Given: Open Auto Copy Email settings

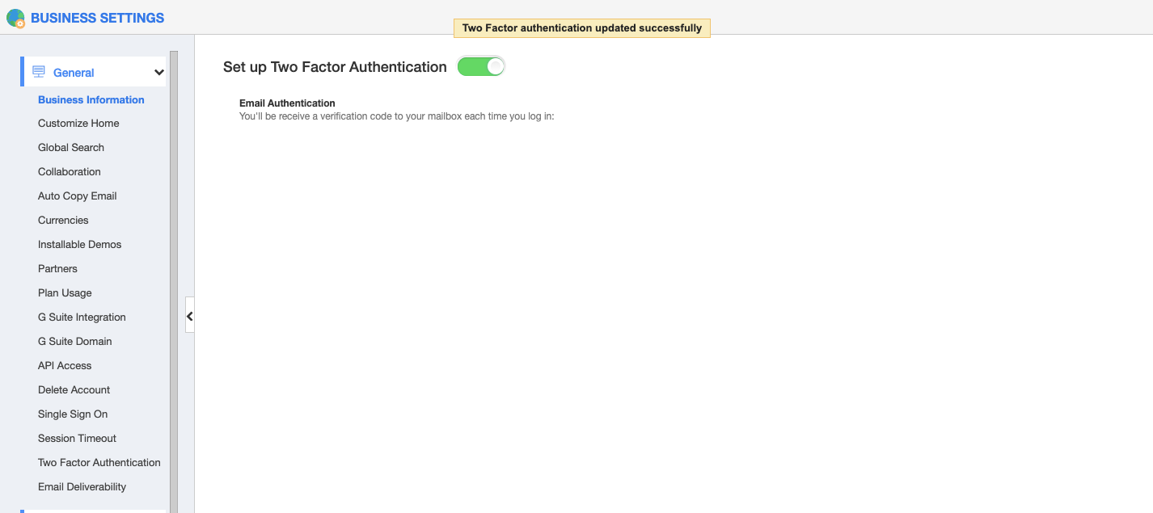Looking at the screenshot, I should pyautogui.click(x=78, y=196).
